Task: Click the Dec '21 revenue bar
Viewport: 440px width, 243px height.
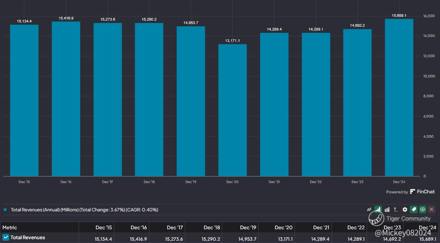Action: click(x=274, y=105)
